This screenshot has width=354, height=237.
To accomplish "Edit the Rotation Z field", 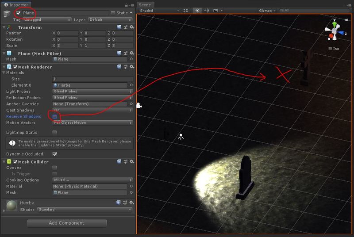I will coord(122,39).
